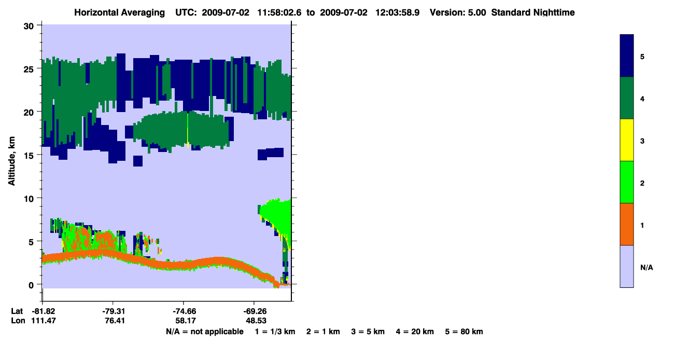This screenshot has width=674, height=346.
Task: Click the '5 = 80 km' legend entry
Action: [x=464, y=331]
